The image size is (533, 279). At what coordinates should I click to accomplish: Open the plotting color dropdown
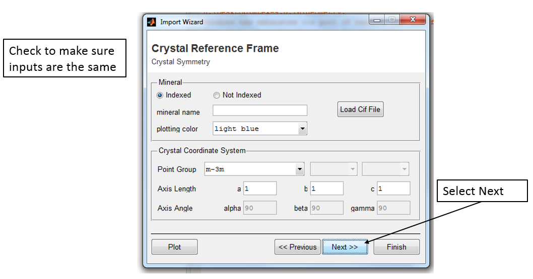pos(302,129)
